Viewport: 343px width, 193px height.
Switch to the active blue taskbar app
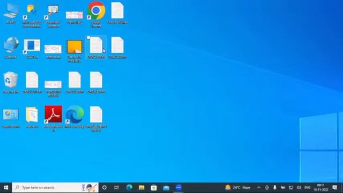[x=178, y=188]
